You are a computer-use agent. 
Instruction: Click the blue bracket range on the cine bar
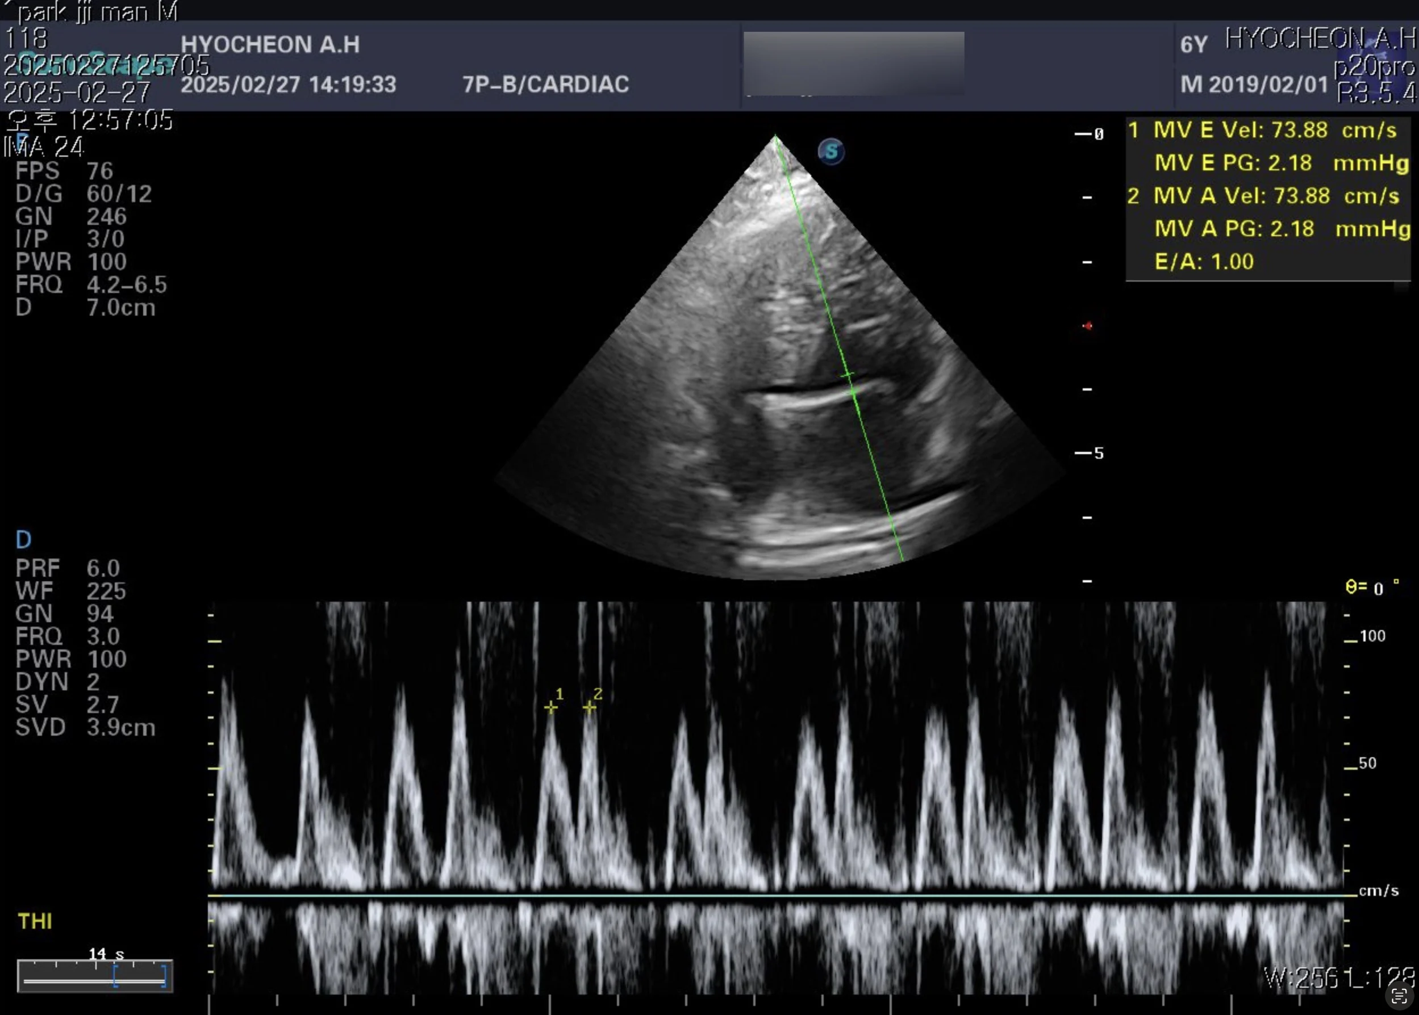(140, 976)
